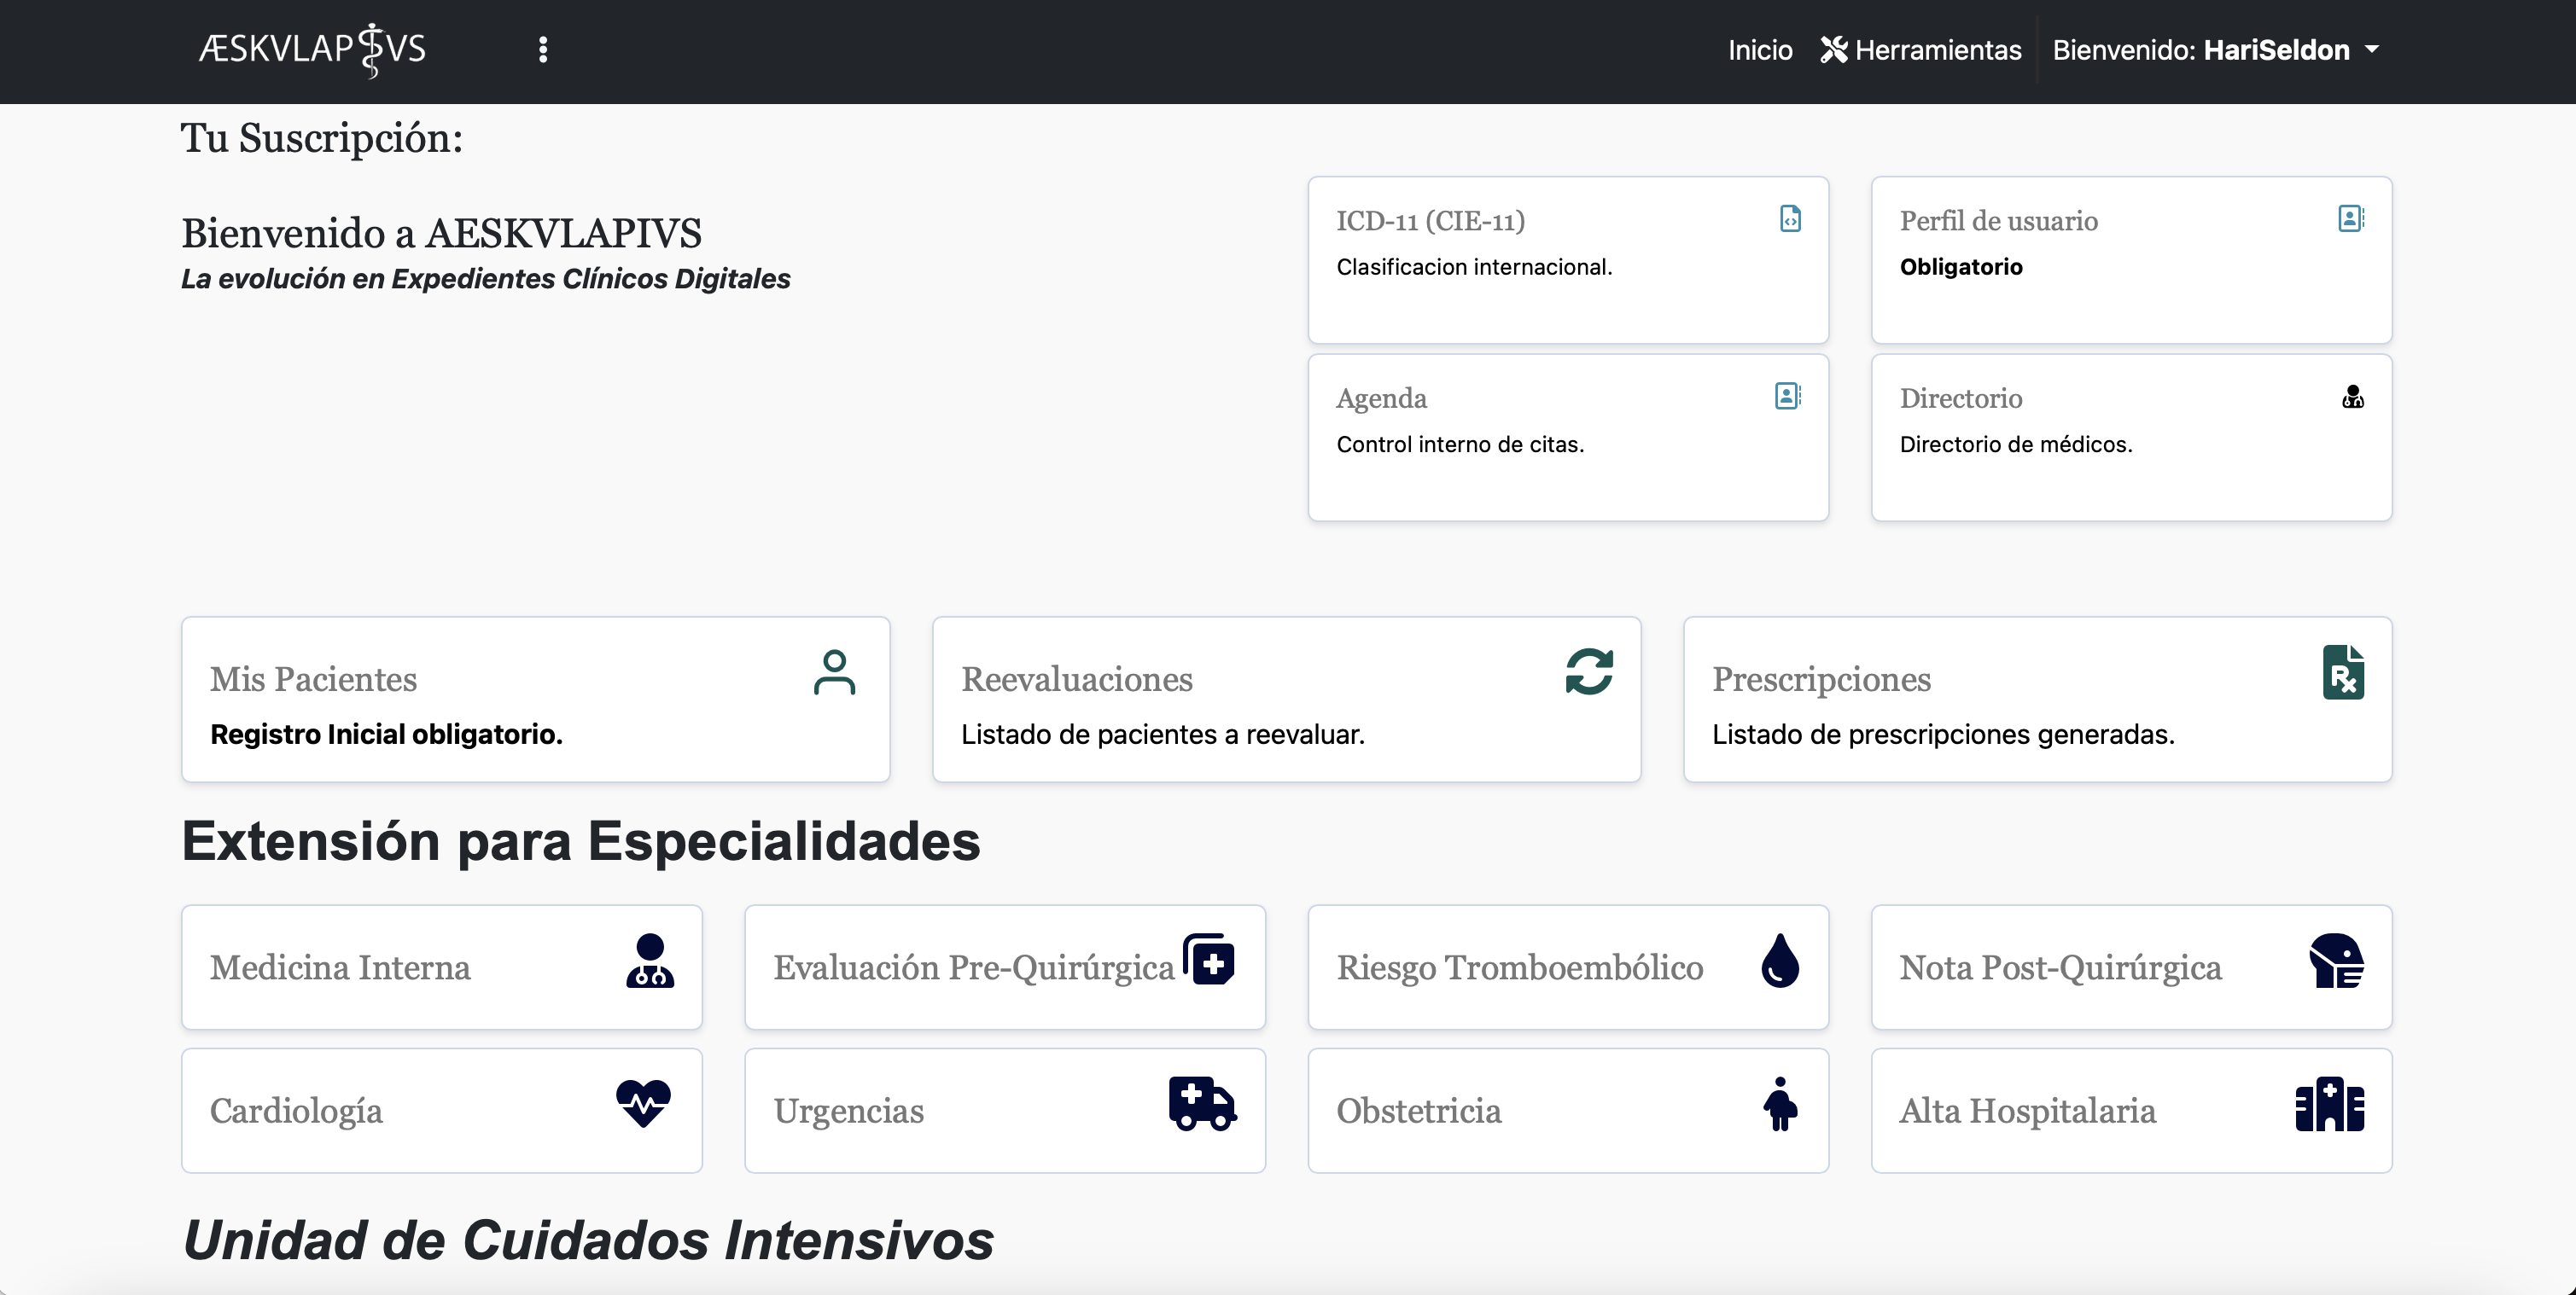Expand the HariSeldon user dropdown
Screen dimensions: 2576x1295
[x=2215, y=50]
